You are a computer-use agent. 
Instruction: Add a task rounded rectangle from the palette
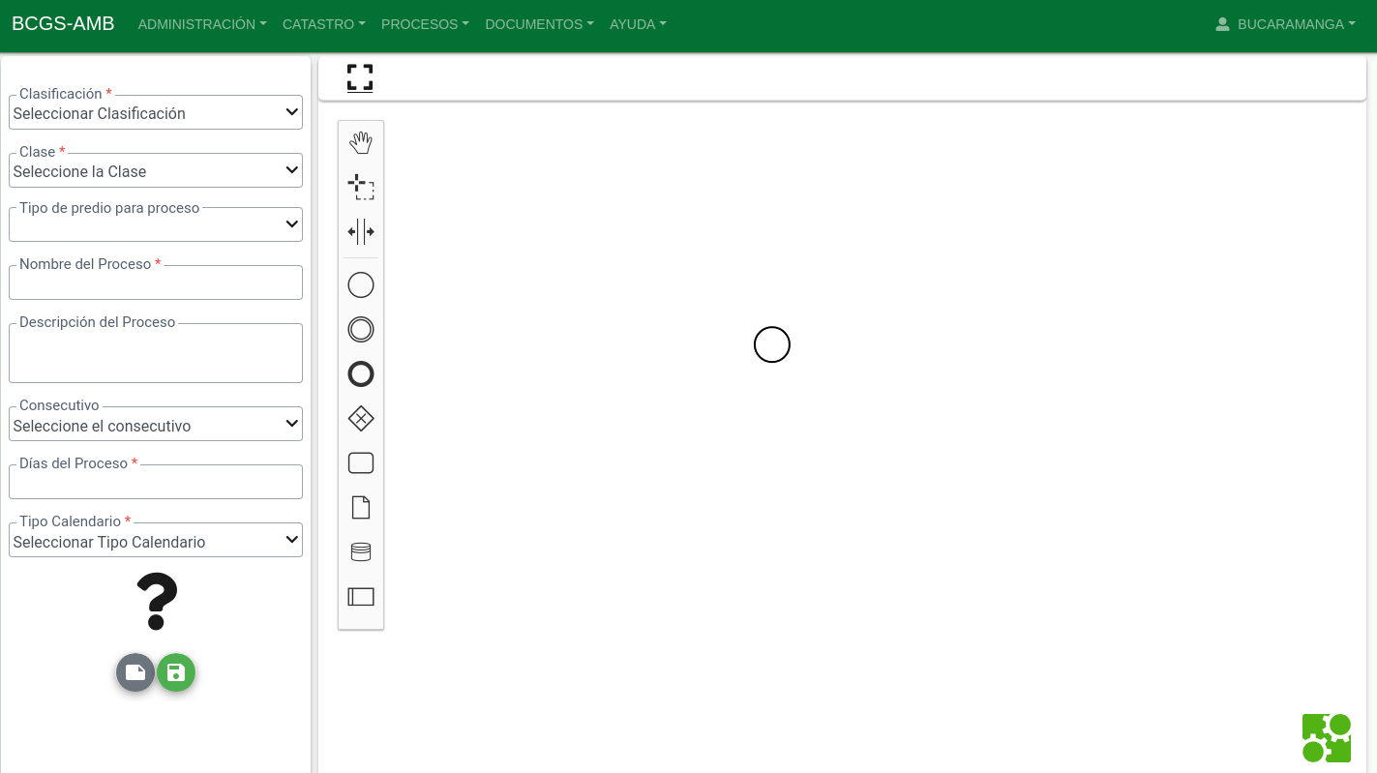(361, 463)
